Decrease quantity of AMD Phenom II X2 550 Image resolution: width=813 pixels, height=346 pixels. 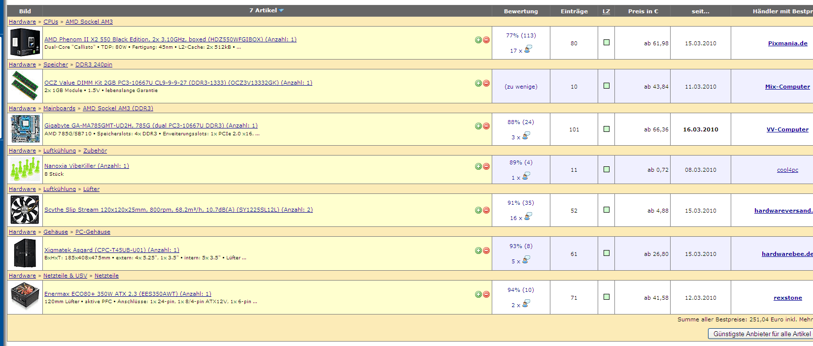pyautogui.click(x=486, y=40)
